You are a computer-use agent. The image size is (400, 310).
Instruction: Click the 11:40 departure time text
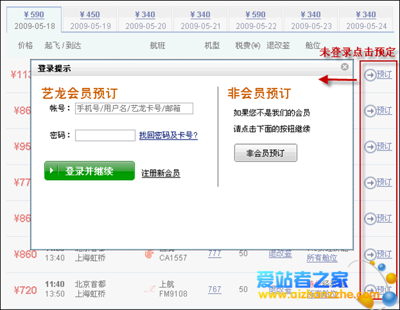point(55,284)
